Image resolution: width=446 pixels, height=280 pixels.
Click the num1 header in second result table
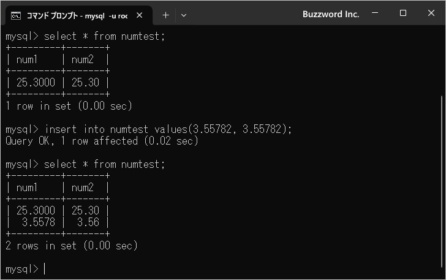[27, 187]
